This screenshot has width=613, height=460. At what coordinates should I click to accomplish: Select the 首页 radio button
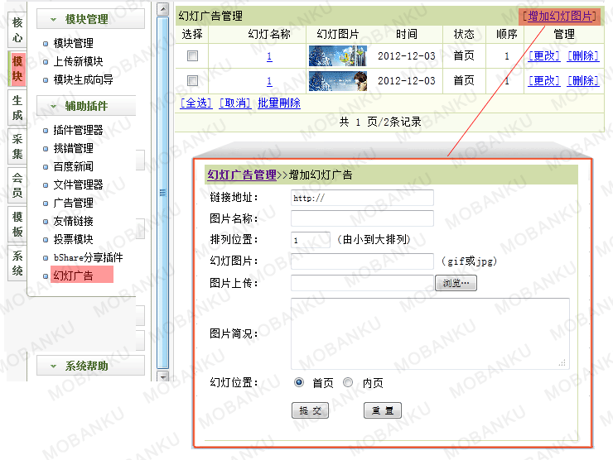[x=299, y=382]
